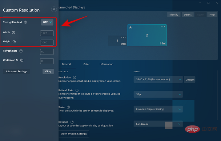
Task: Switch to the General tab
Action: pyautogui.click(x=66, y=64)
